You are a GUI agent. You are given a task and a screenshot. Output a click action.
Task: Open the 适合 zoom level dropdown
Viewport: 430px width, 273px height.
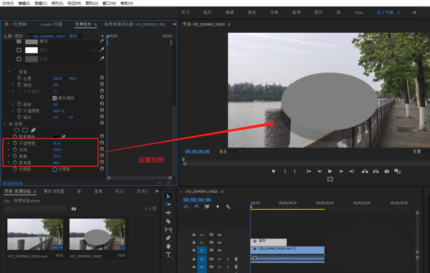pyautogui.click(x=230, y=151)
